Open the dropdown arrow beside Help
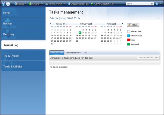This screenshot has width=164, height=115. click(160, 4)
